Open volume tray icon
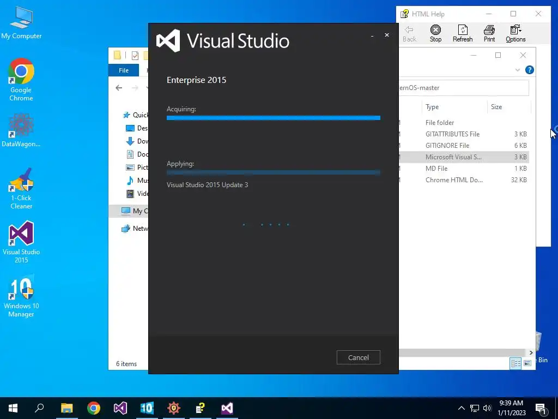This screenshot has height=419, width=558. (487, 408)
